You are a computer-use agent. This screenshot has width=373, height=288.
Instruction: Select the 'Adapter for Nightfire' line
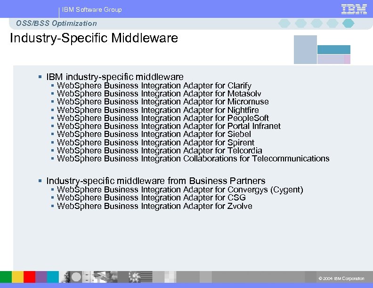tap(158, 110)
